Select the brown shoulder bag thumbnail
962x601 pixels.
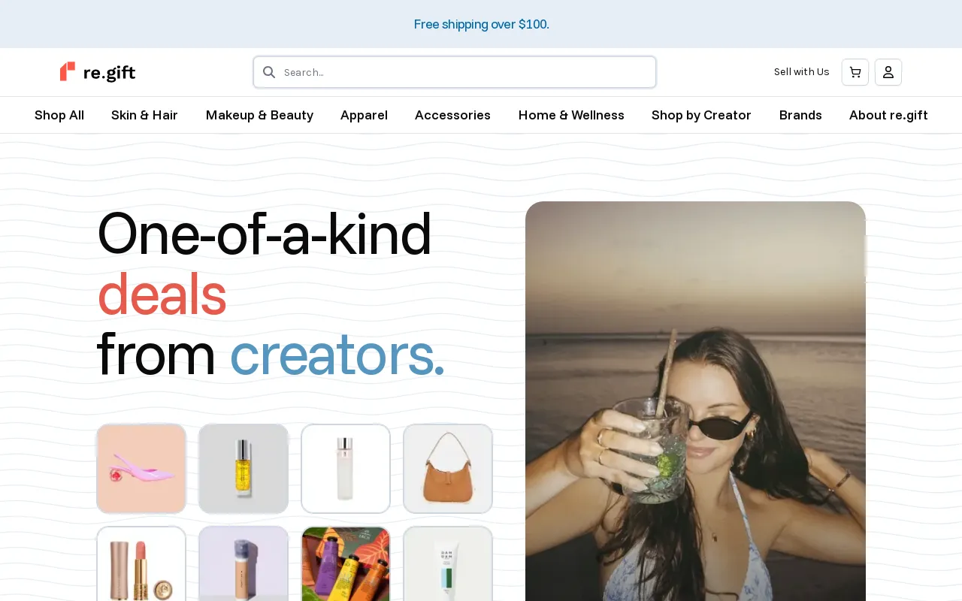(x=448, y=469)
